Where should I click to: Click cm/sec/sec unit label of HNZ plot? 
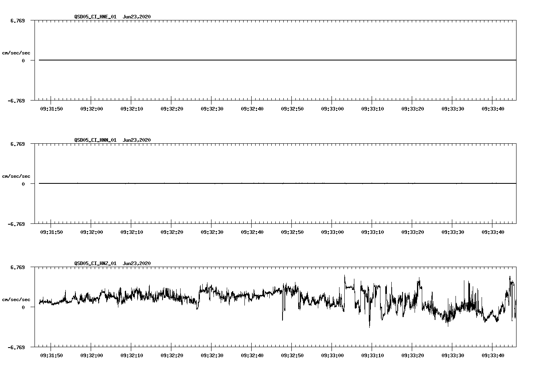coord(16,300)
